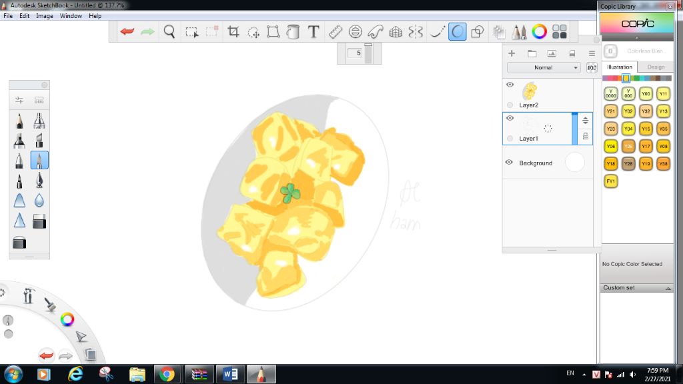Screen dimensions: 683x384
Task: Open the Copic Library grid icon
Action: [x=560, y=31]
